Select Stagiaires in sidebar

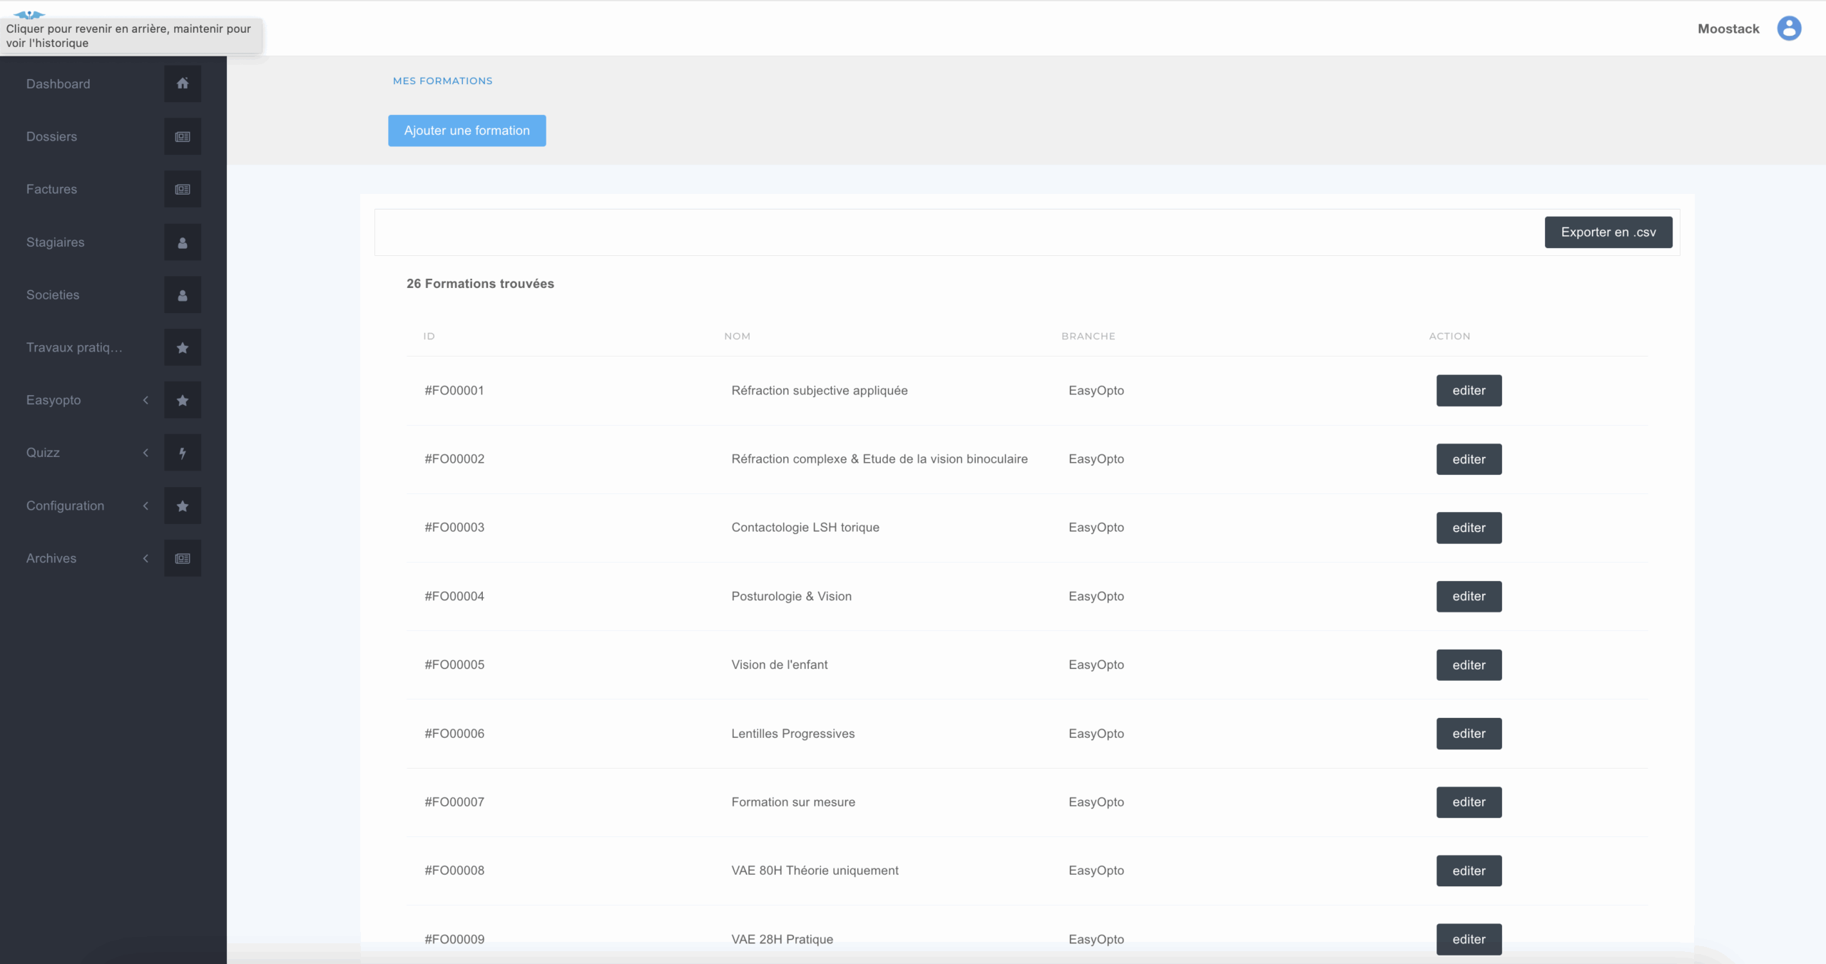coord(56,242)
